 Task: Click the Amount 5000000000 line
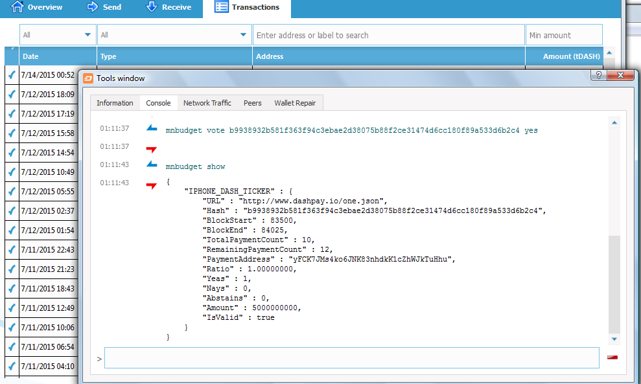(x=251, y=308)
